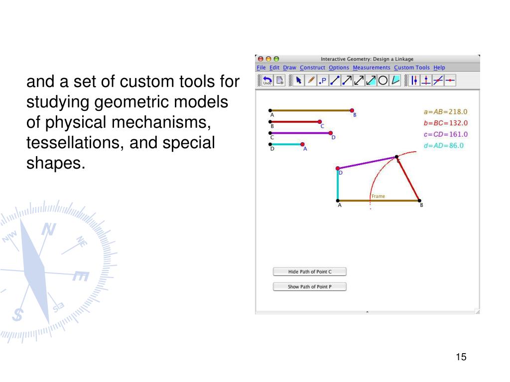The width and height of the screenshot is (510, 382).
Task: Open the Draw menu
Action: click(x=289, y=68)
